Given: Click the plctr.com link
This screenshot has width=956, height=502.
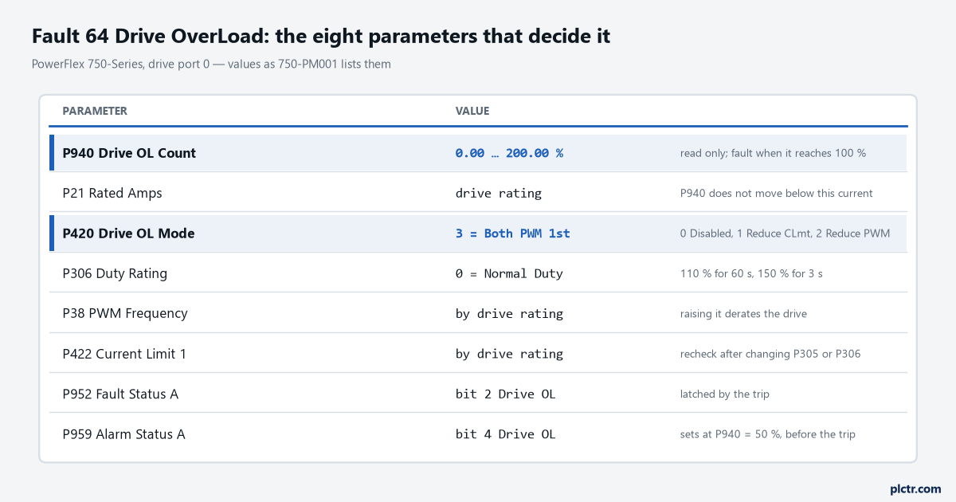Looking at the screenshot, I should tap(915, 488).
